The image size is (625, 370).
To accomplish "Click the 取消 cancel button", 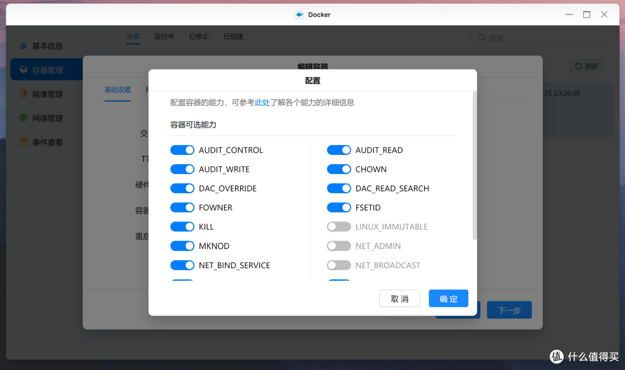I will [399, 298].
